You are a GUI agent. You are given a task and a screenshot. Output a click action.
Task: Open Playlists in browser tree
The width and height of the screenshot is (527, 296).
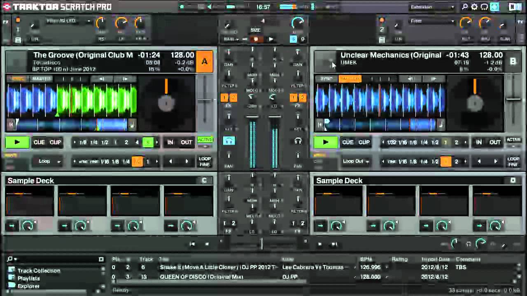coord(28,278)
